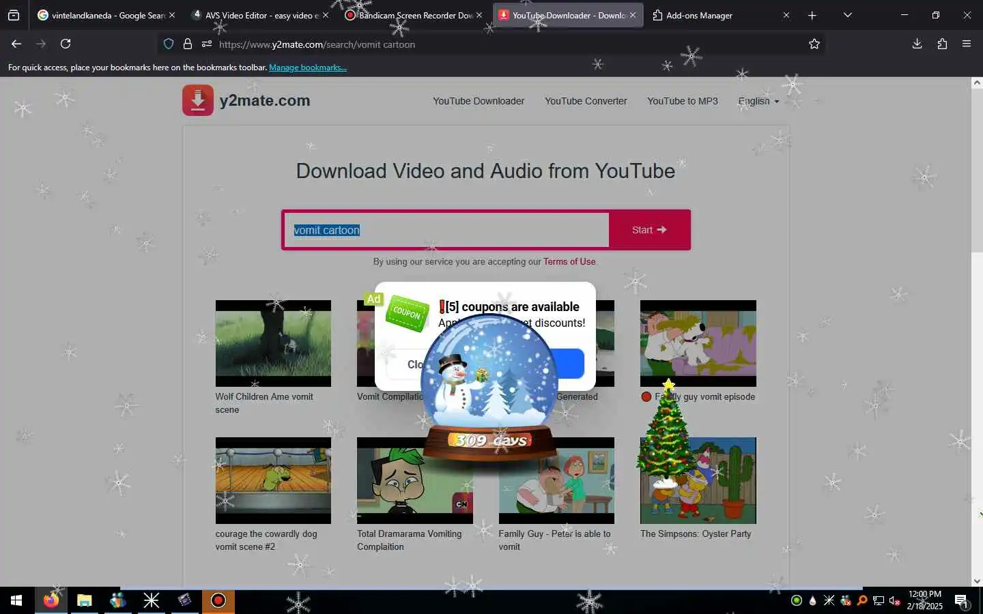Open 'The Simpsons: Oyster Party' title
This screenshot has height=614, width=983.
tap(696, 533)
